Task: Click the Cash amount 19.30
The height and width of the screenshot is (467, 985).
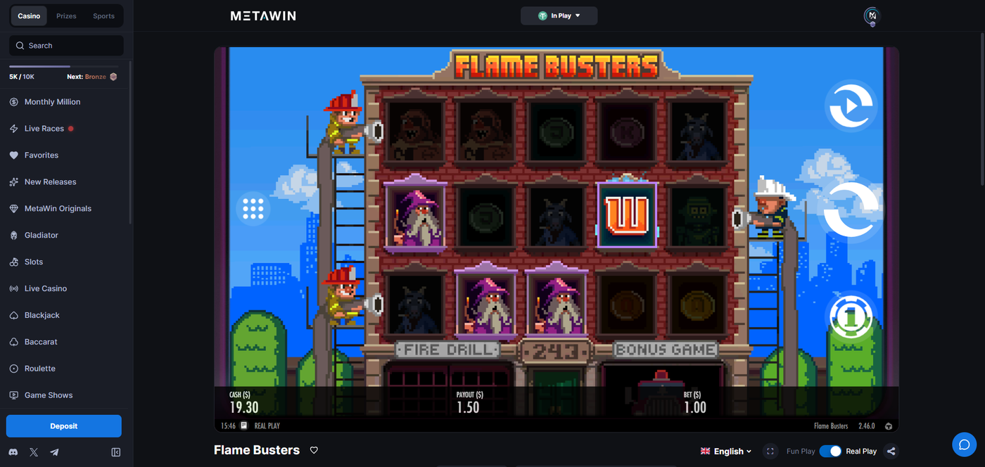Action: 244,407
